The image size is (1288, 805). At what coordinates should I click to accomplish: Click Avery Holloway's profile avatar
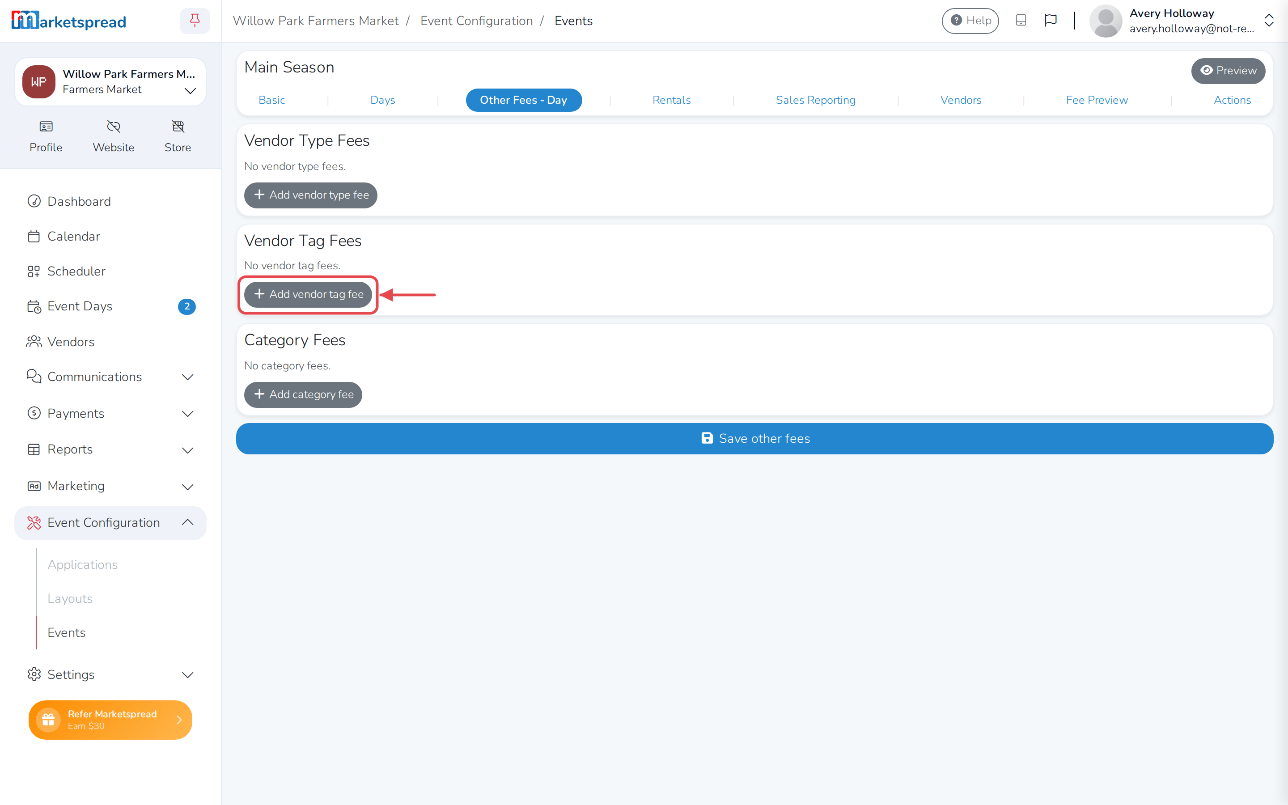pos(1106,21)
